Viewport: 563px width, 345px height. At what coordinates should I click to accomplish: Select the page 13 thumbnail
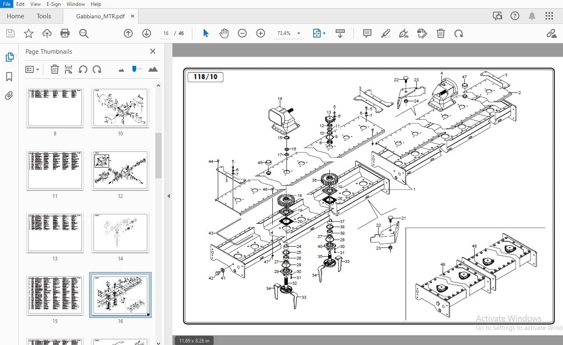point(55,232)
